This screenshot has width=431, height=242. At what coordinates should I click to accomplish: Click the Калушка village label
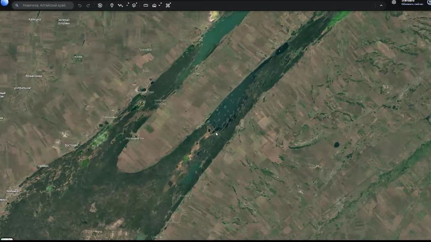[34, 19]
